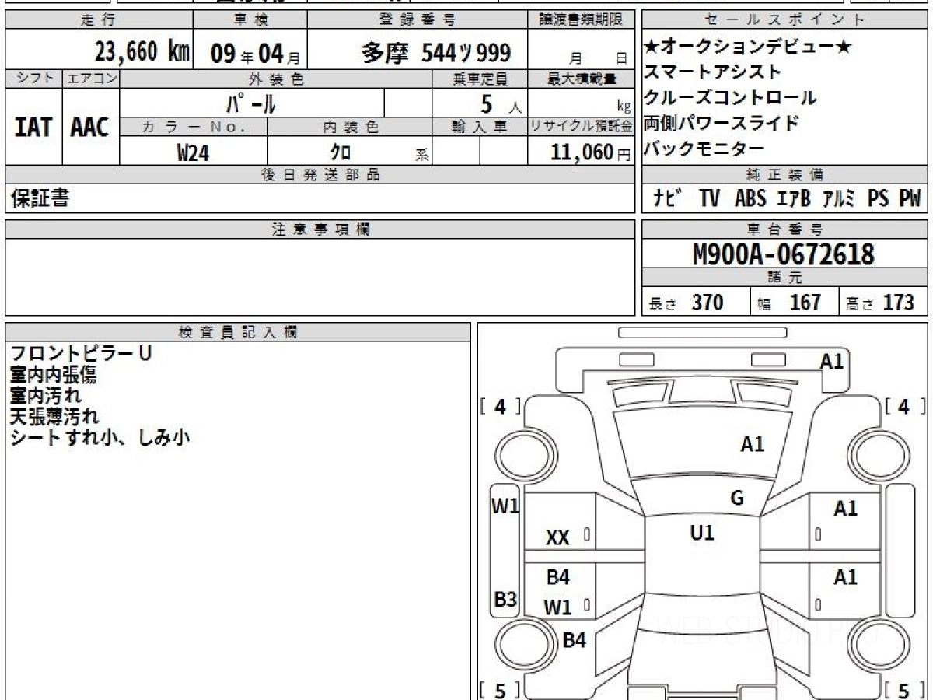Click the 注意事項欄 header
This screenshot has height=700, width=933.
coord(320,229)
